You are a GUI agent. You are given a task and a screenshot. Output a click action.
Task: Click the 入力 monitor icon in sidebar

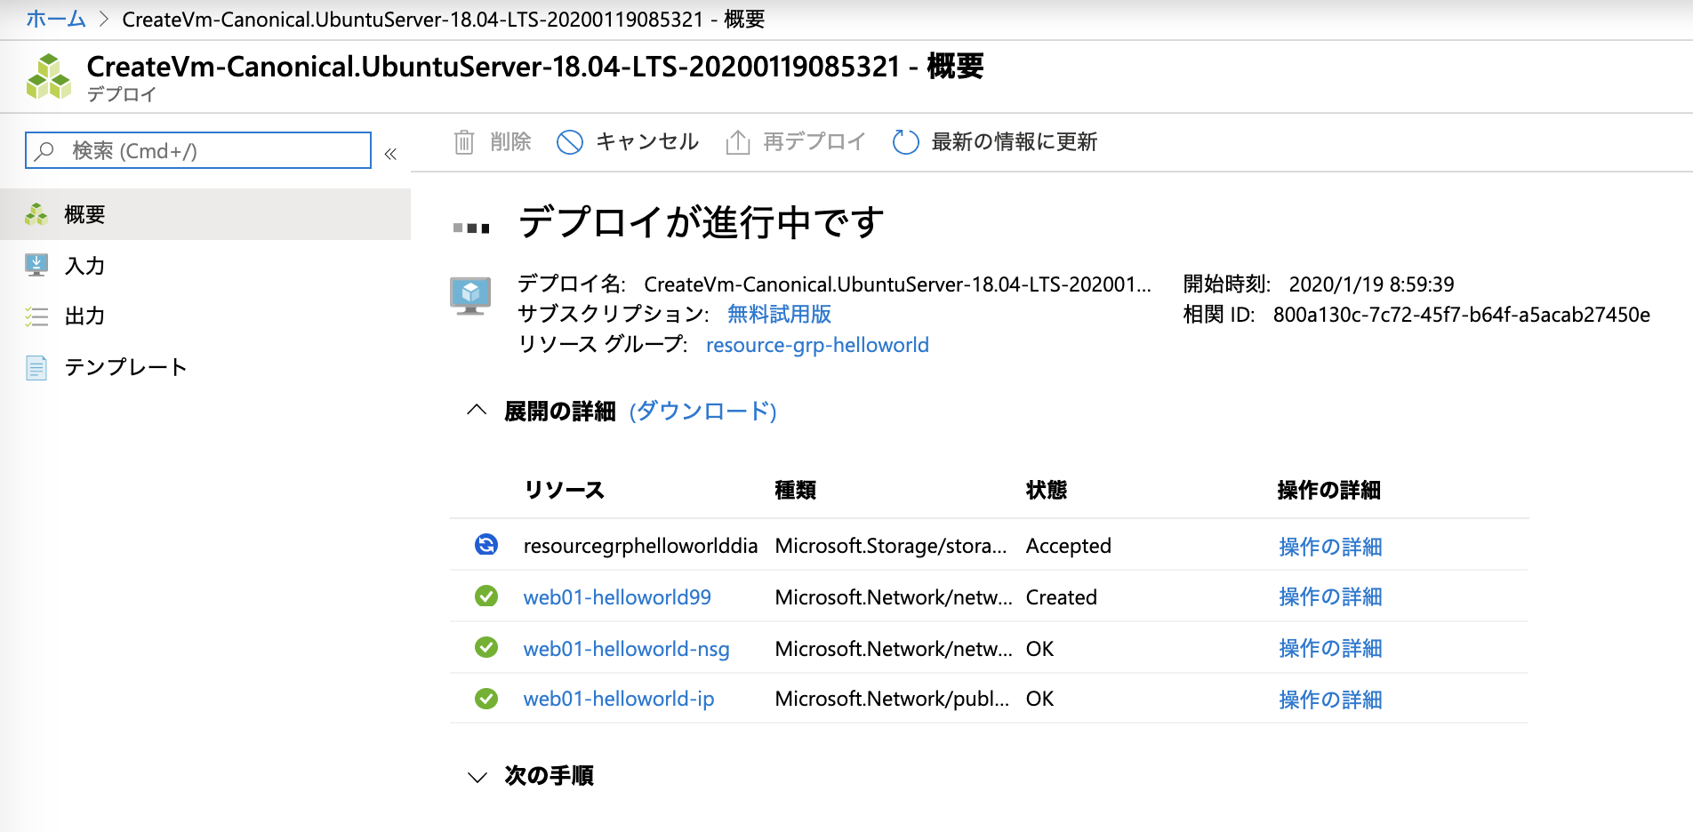click(x=36, y=265)
